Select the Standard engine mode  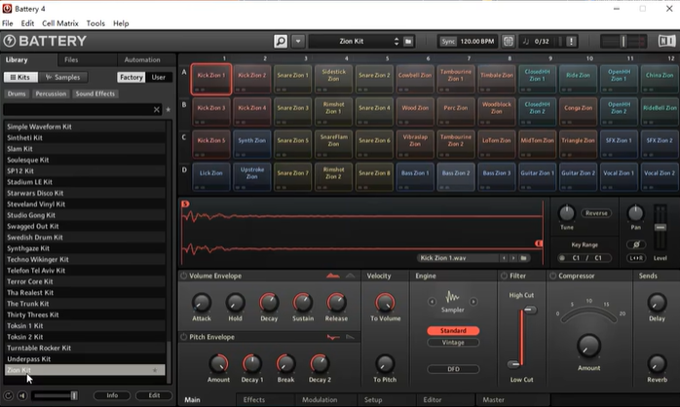pyautogui.click(x=453, y=331)
